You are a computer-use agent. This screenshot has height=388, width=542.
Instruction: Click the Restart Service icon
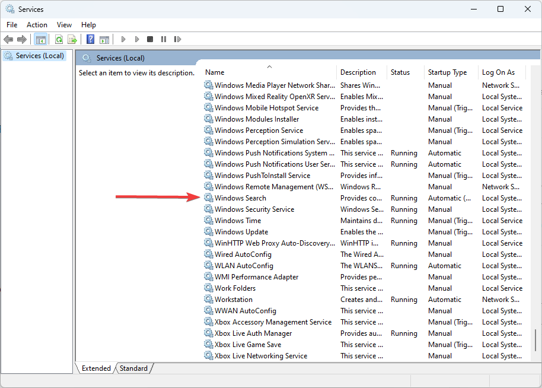(x=177, y=39)
